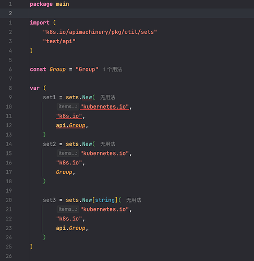Click the "k8s.io" string under set3
The image size is (254, 261).
(69, 219)
